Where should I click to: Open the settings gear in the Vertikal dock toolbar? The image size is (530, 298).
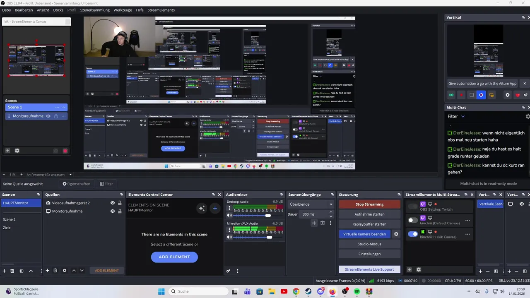[508, 95]
